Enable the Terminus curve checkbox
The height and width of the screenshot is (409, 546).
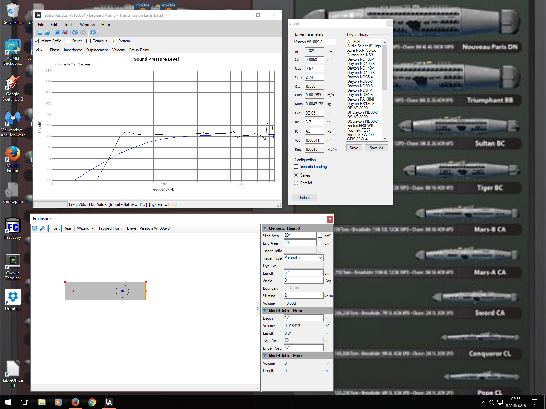point(89,41)
